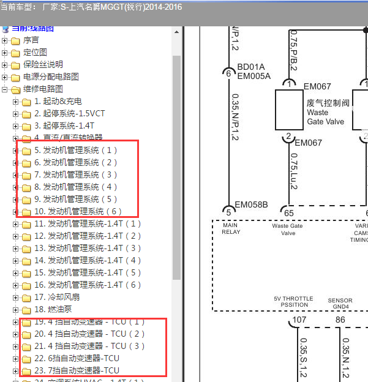This screenshot has width=368, height=382.
Task: Open 11. 发动机管理系统-1.4T（1）
Action: (x=88, y=223)
